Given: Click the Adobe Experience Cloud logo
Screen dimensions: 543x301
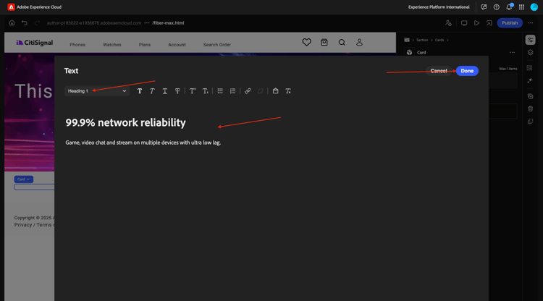Looking at the screenshot, I should [x=12, y=7].
